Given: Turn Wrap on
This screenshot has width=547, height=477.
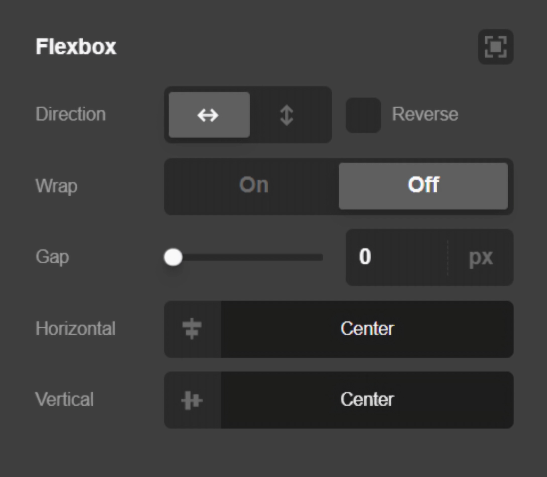Looking at the screenshot, I should click(254, 186).
